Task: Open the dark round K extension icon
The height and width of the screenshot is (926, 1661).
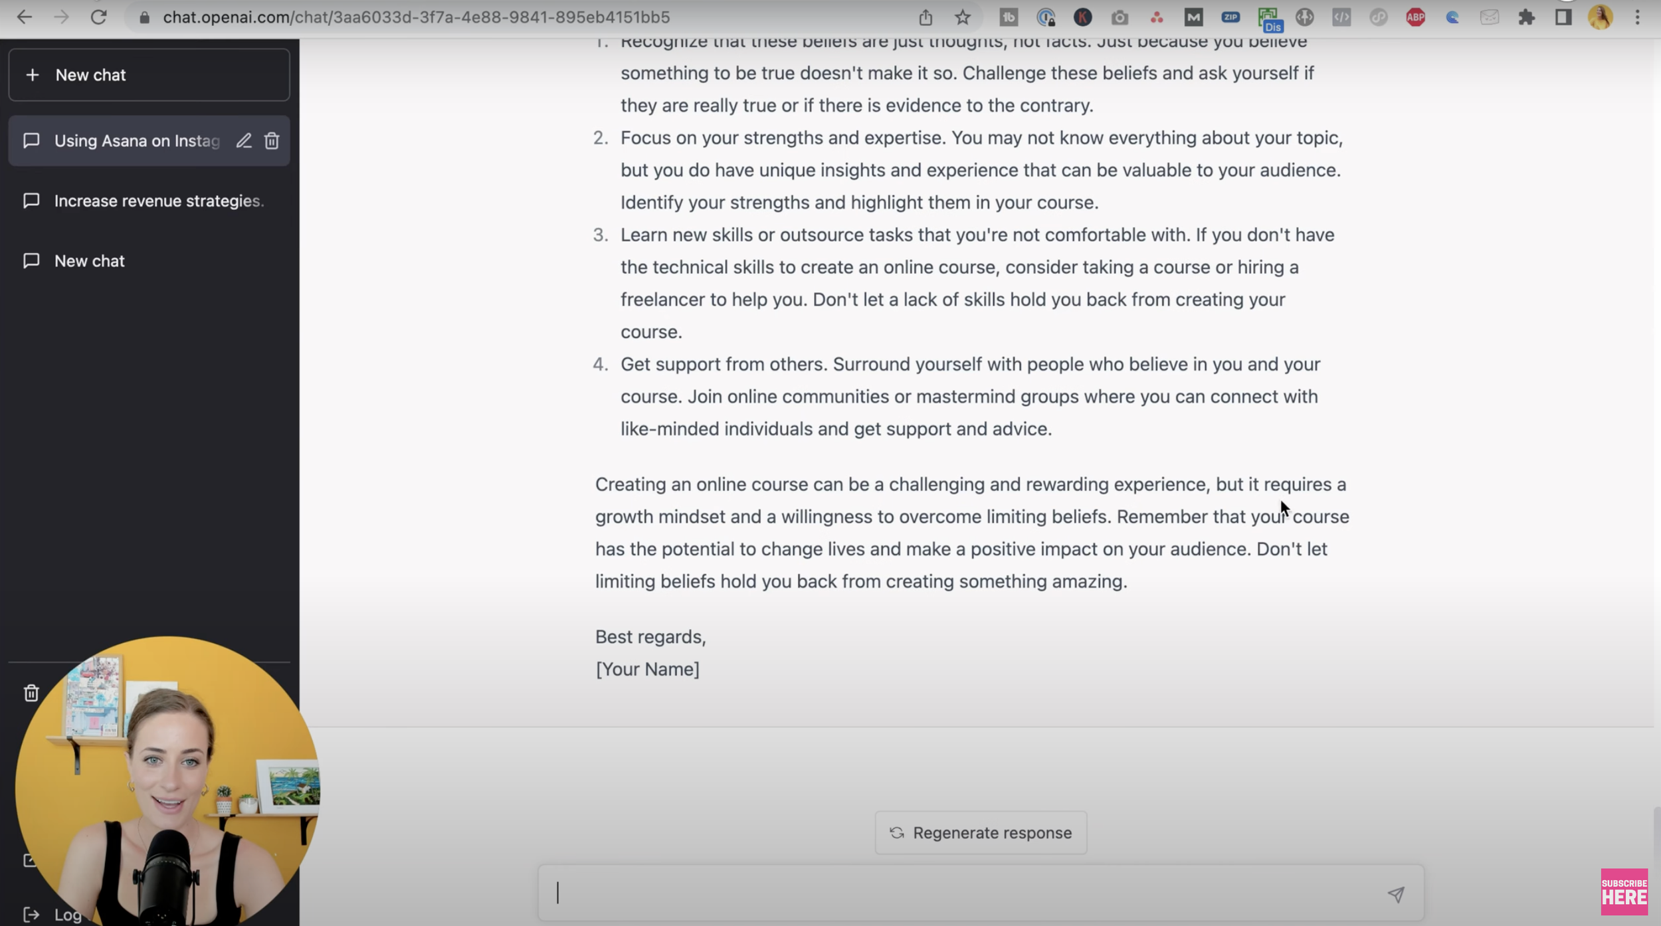Action: point(1083,17)
